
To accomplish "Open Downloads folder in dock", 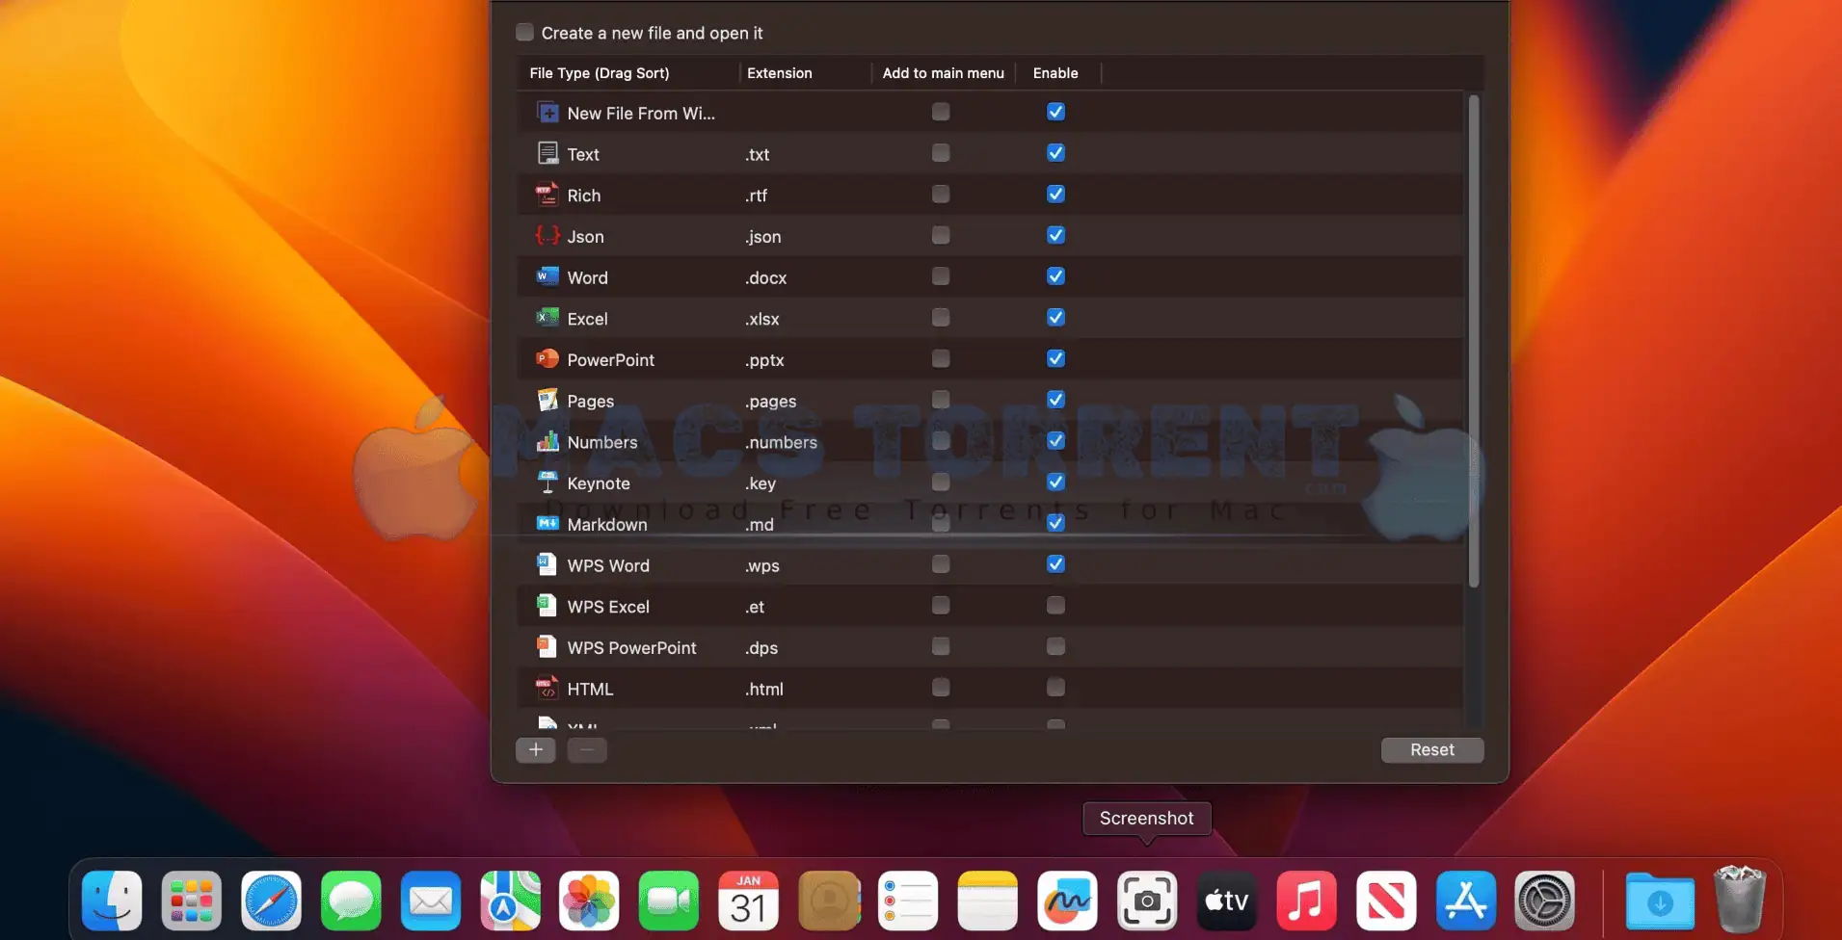I will click(x=1660, y=901).
